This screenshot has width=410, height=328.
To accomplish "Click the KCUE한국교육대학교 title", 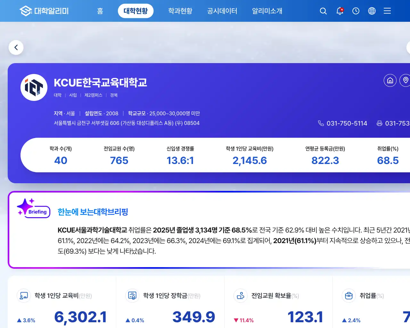I will (100, 83).
